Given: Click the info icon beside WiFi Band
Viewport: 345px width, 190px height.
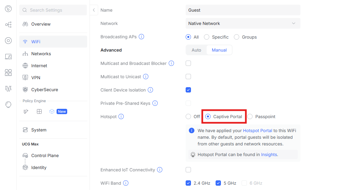Looking at the screenshot, I should point(126,183).
